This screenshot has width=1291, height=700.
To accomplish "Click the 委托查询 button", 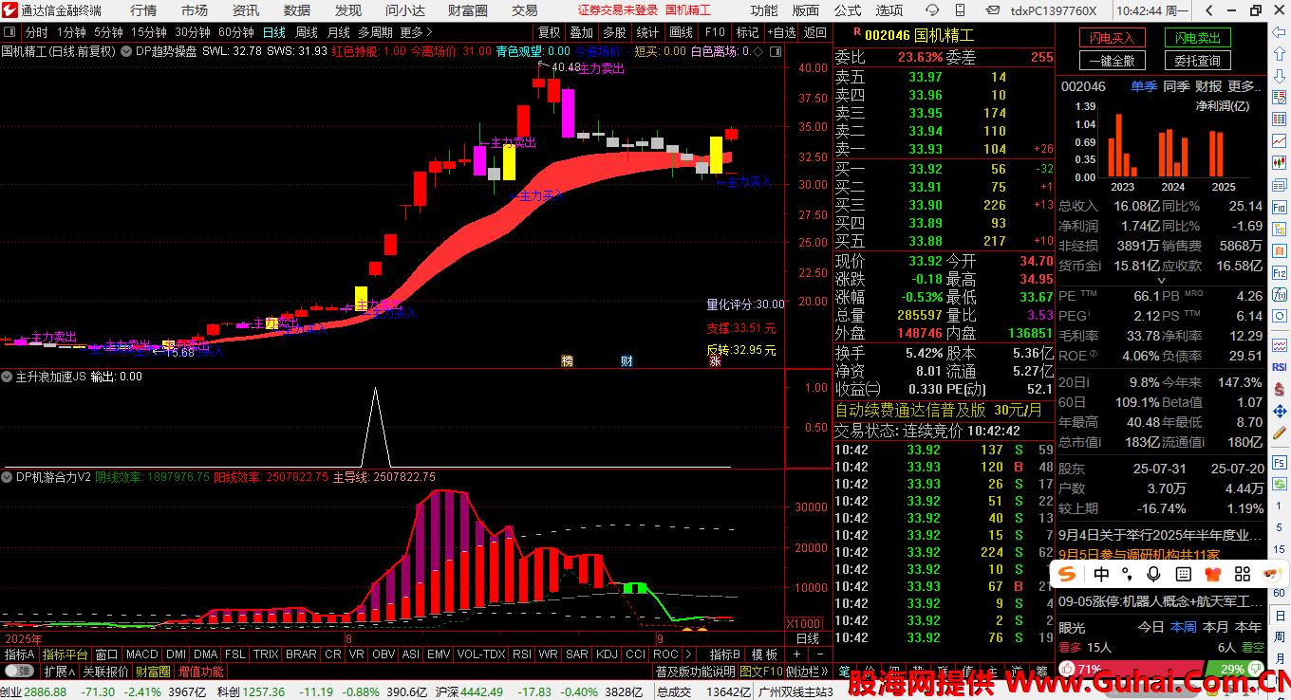I will (1197, 61).
